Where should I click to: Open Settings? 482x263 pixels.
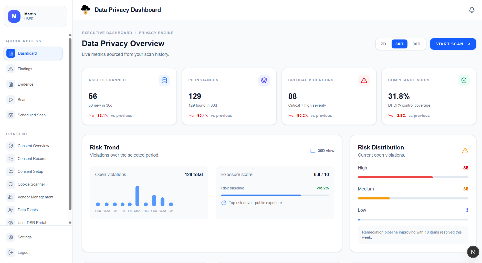pyautogui.click(x=33, y=237)
